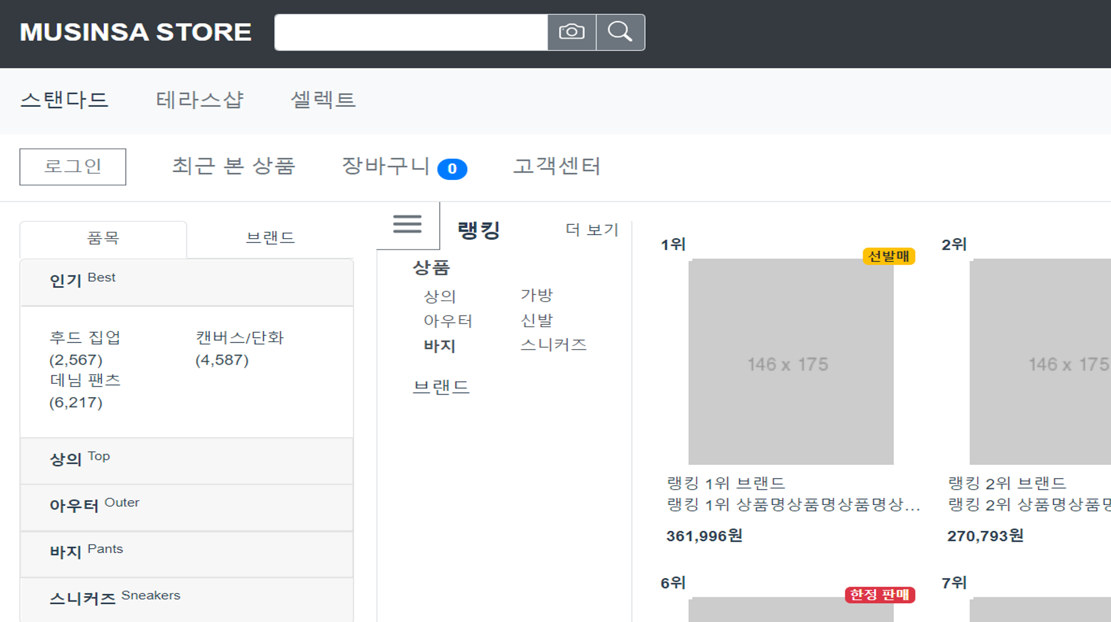Viewport: 1111px width, 622px height.
Task: Select 가방 in ranking filter
Action: 536,295
